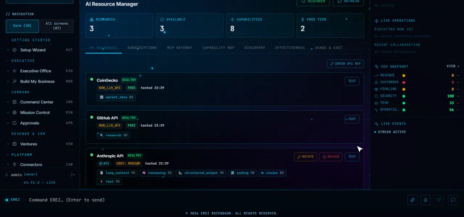Image resolution: width=464 pixels, height=217 pixels.
Task: Click the Pipeline icon in CEO Snapshot
Action: point(376,89)
